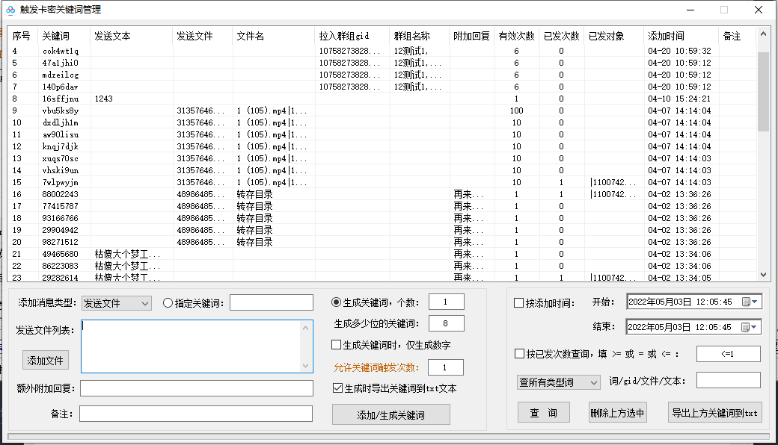
Task: Select row with keyword mdzeilcg
Action: tap(382, 75)
